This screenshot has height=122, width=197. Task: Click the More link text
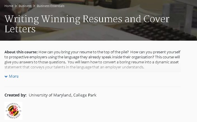[x=14, y=76]
